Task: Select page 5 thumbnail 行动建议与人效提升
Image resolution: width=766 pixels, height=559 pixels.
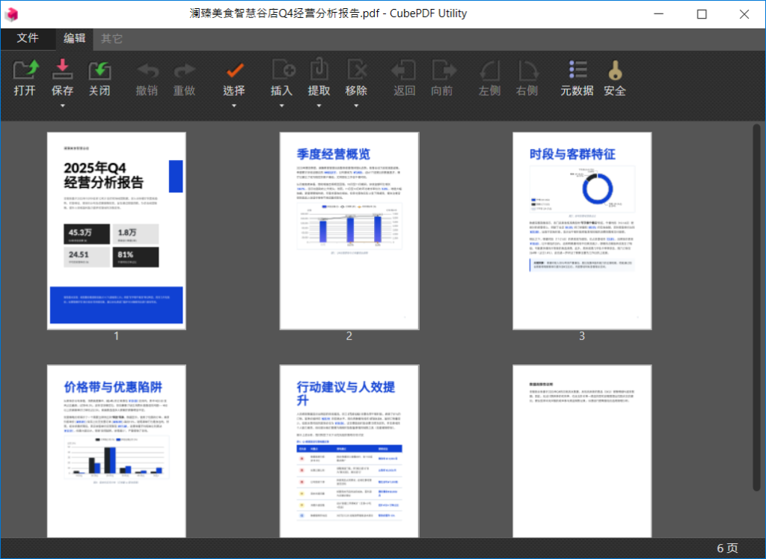Action: click(349, 450)
